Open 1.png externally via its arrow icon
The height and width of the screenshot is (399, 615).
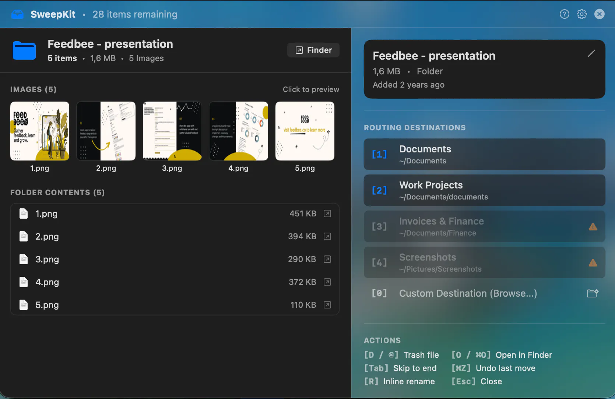click(x=327, y=213)
